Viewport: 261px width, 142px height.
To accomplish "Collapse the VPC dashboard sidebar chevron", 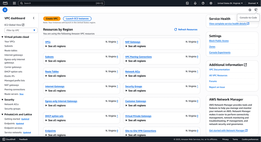I will (x=34, y=18).
